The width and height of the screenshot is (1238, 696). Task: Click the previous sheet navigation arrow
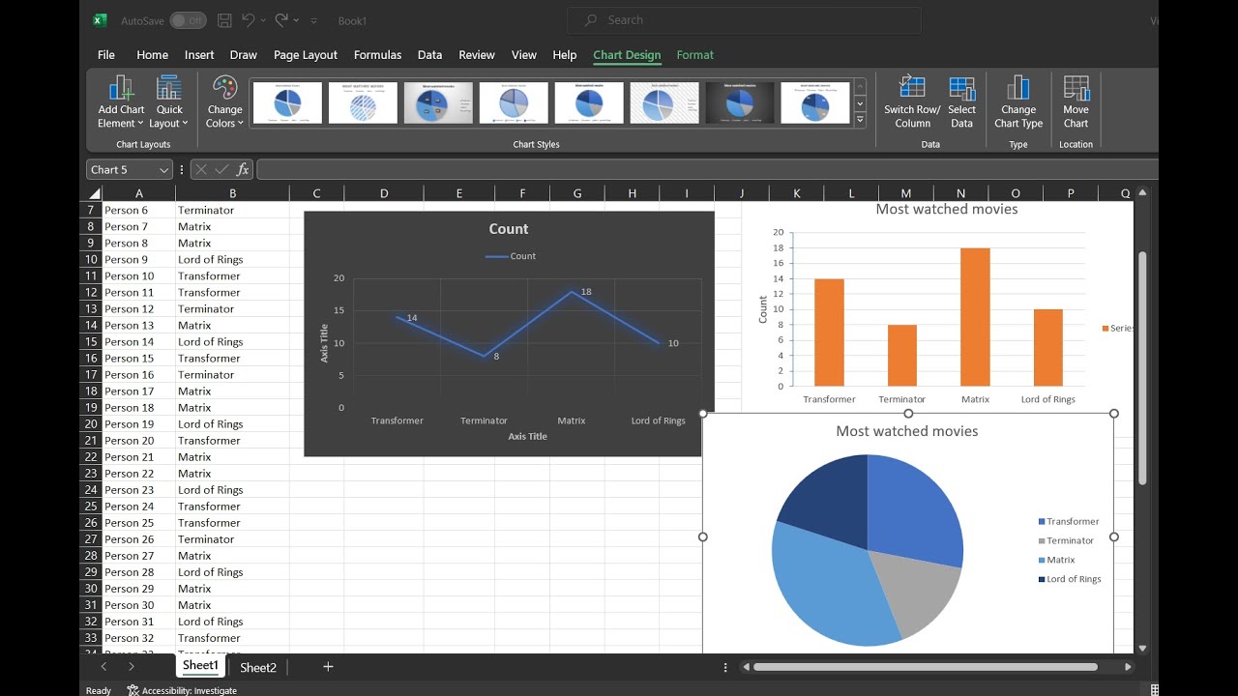click(x=104, y=666)
